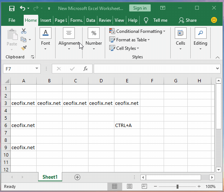Switch to the Review tab
The height and width of the screenshot is (192, 224).
pyautogui.click(x=105, y=20)
